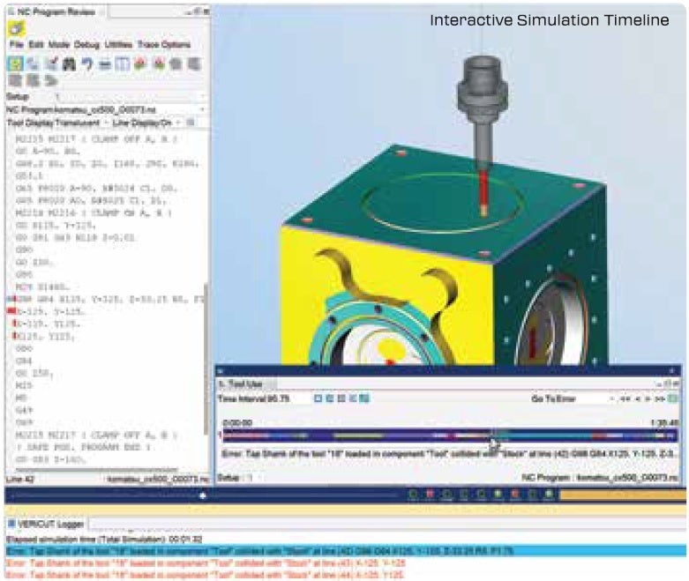
Task: Select the NC Program Review tab
Action: click(56, 12)
